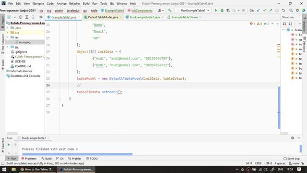
Task: Run RunExampleTable1 with green play button
Action: click(216, 11)
